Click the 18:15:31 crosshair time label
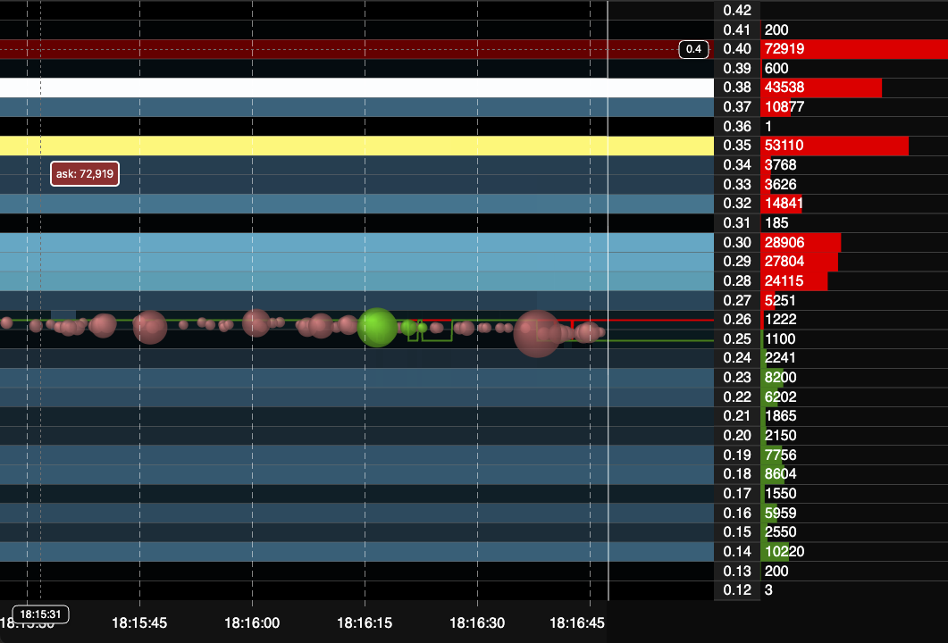The image size is (948, 643). (x=40, y=614)
